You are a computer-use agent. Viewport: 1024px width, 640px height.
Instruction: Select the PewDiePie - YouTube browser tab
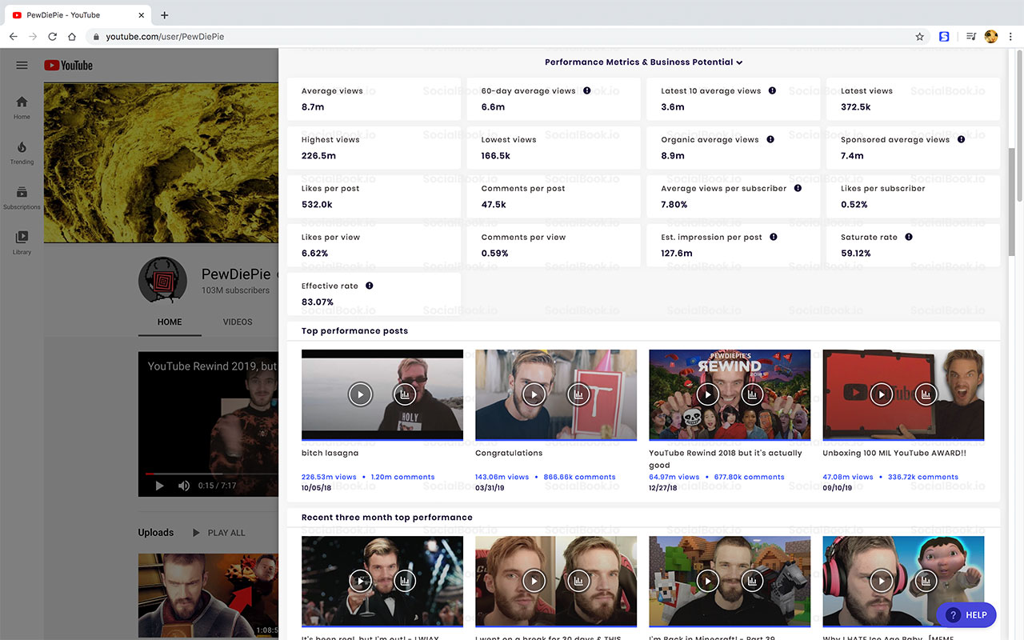76,14
